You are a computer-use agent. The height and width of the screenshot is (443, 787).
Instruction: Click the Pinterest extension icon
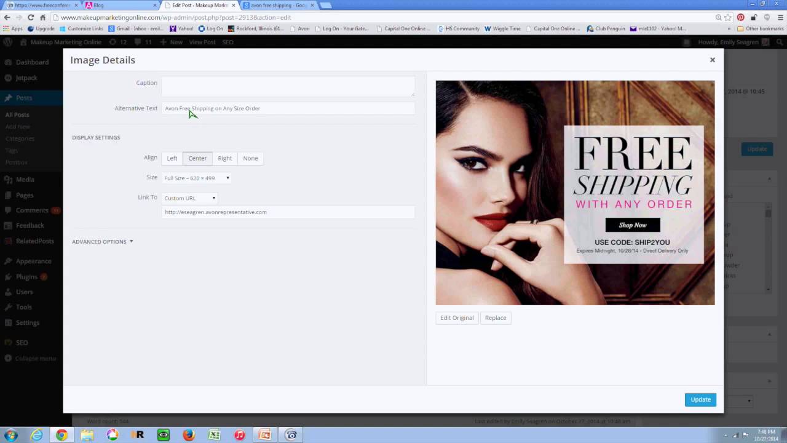[x=741, y=17]
